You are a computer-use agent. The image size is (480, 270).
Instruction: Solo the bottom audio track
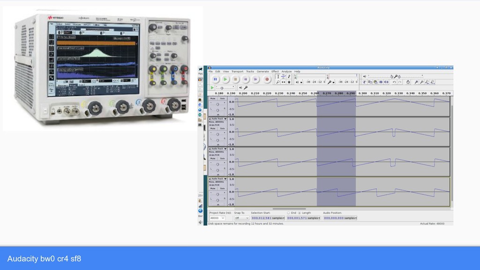222,188
